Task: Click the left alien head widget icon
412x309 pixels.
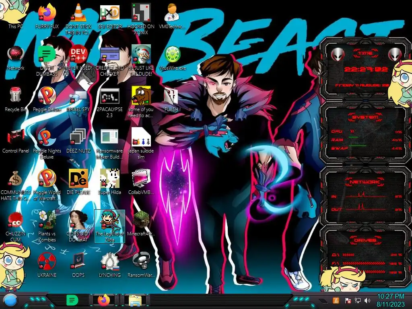Action: [x=338, y=55]
